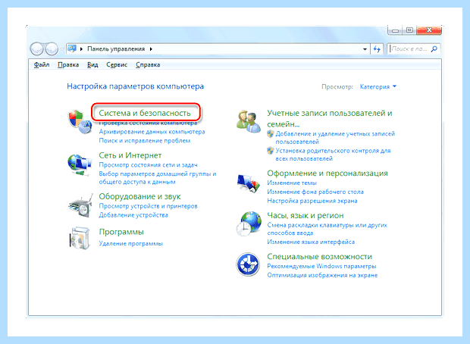
Task: Open the Справка menu
Action: 148,64
